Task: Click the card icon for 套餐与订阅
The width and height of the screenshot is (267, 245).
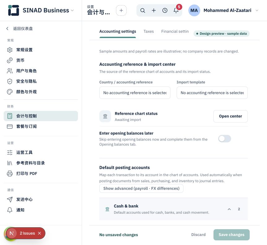Action: (x=10, y=127)
